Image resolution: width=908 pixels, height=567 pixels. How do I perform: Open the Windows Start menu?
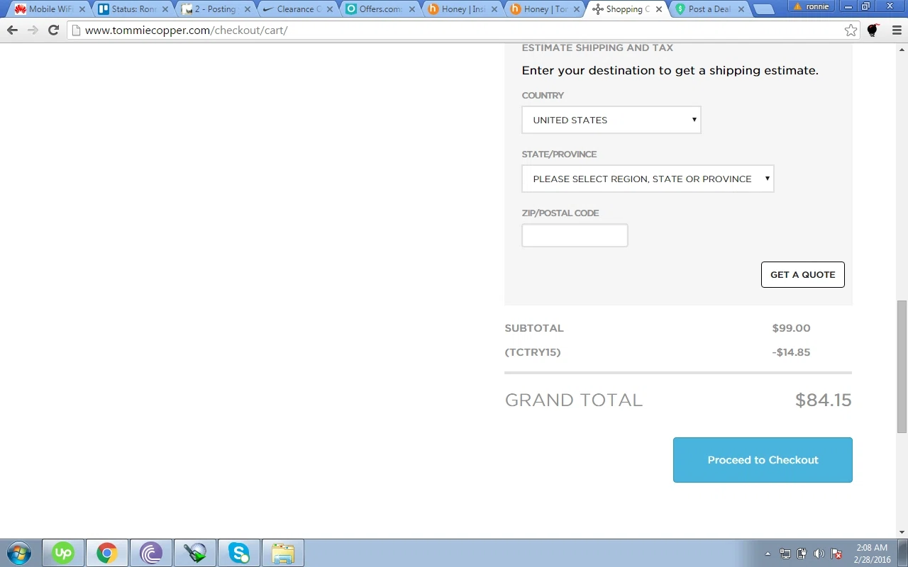coord(19,553)
